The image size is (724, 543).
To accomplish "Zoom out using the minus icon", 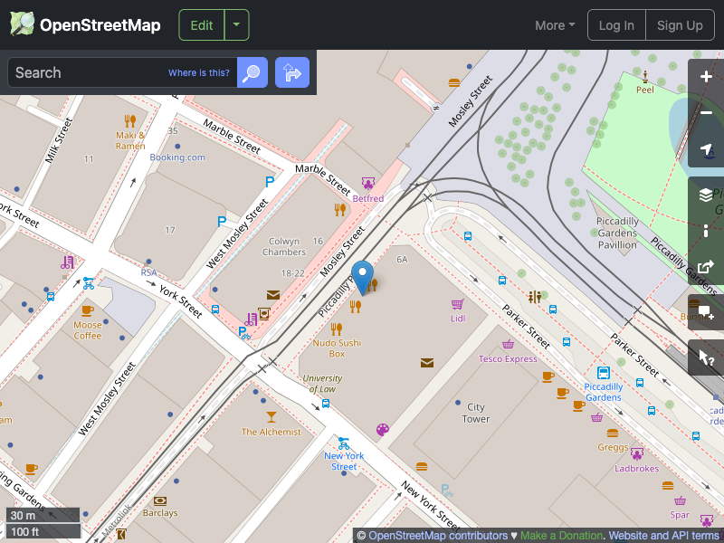I will (706, 113).
